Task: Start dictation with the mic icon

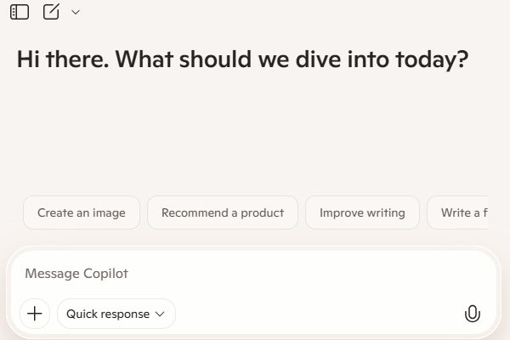Action: [473, 314]
